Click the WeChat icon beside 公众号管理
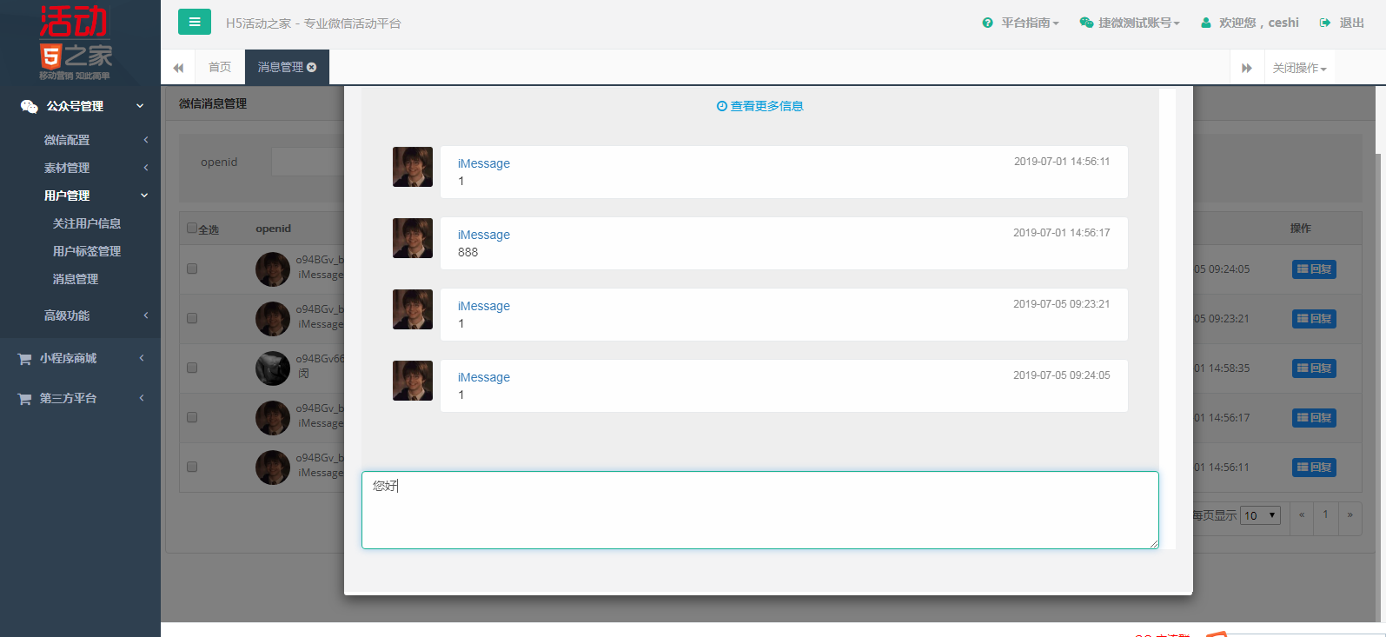The width and height of the screenshot is (1386, 637). (29, 106)
